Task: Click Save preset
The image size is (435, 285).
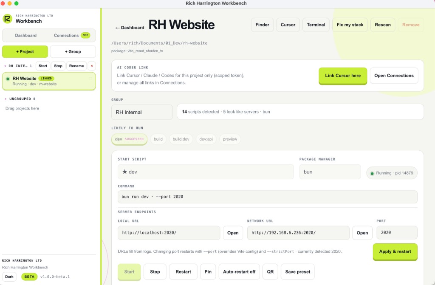Action: (x=298, y=272)
